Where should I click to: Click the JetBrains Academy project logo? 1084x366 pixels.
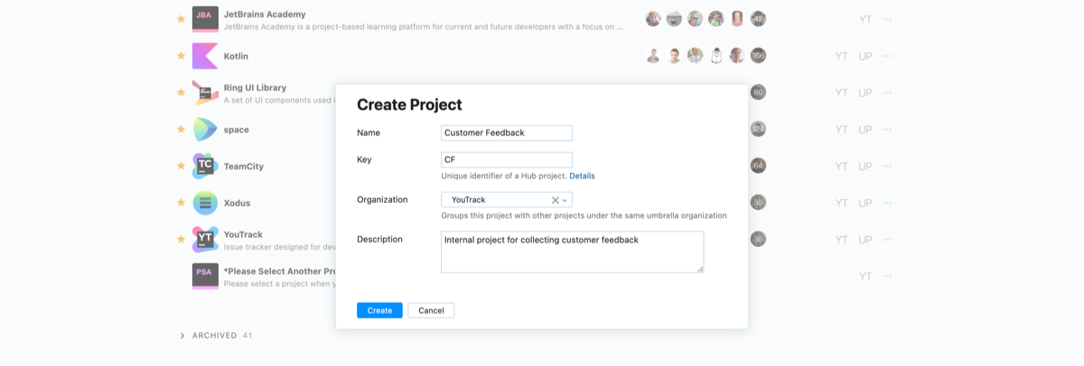[x=205, y=19]
